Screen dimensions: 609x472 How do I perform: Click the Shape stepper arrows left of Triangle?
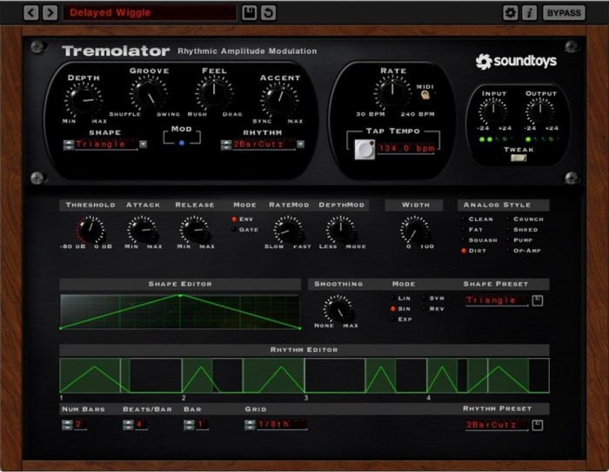click(69, 145)
